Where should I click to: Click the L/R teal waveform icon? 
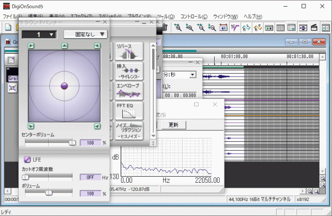pos(246,28)
